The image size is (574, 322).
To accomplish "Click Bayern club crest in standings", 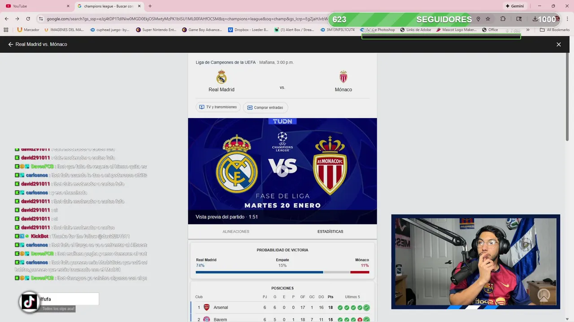I will [206, 319].
